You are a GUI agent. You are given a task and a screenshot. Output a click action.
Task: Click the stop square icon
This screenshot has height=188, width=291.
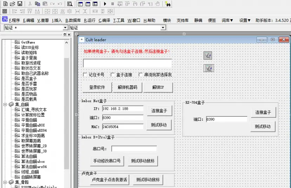[x=112, y=4]
